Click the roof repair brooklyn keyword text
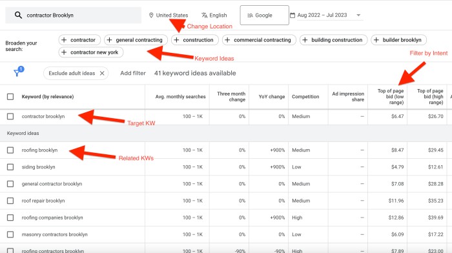 43,201
